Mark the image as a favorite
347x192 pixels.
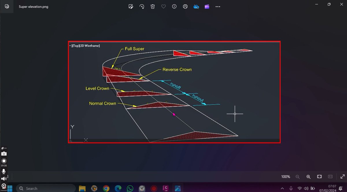click(163, 6)
